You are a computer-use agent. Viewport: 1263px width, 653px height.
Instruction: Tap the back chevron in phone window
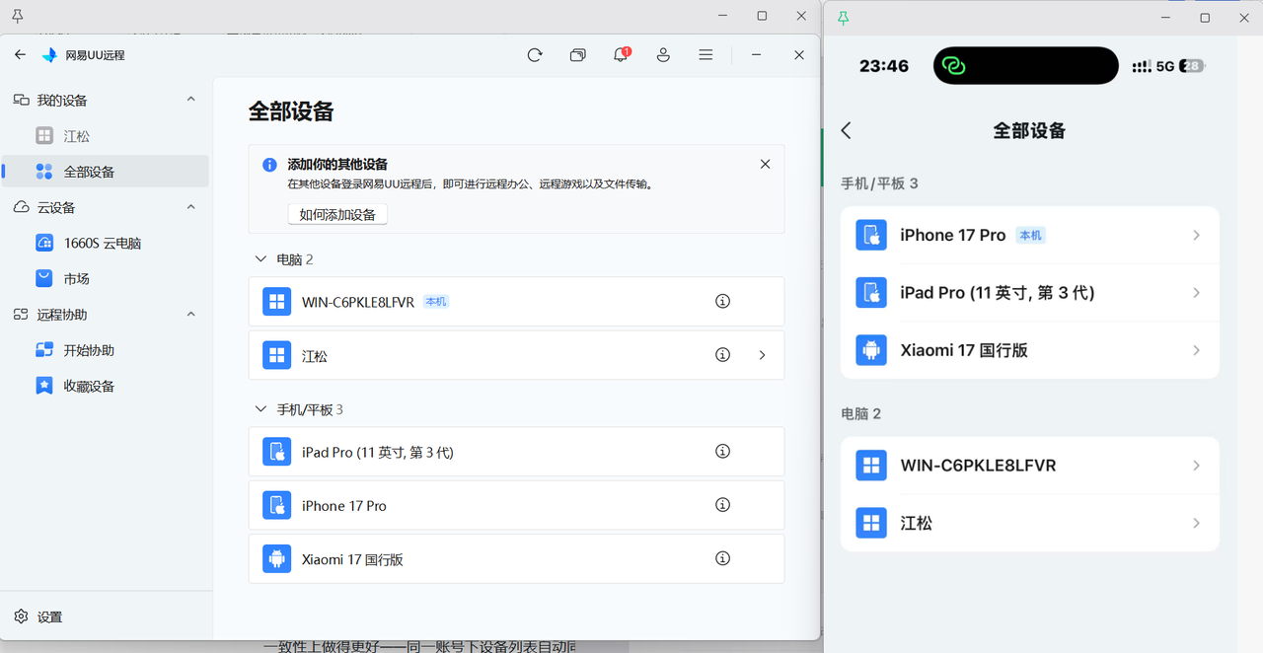click(846, 130)
